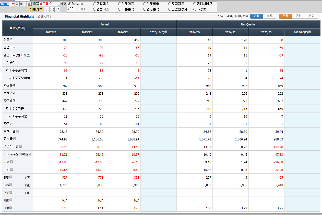
Task: Click the 매출액 row label
Action: pos(8,40)
